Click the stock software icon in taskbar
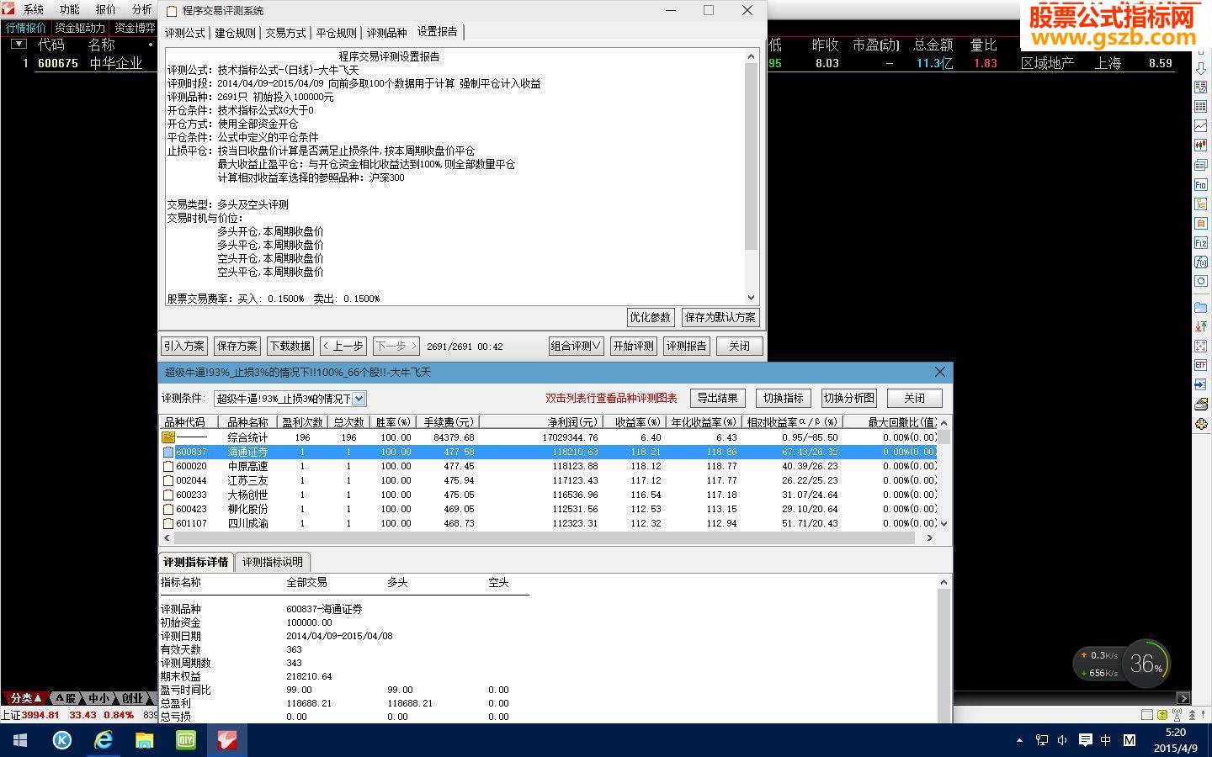Image resolution: width=1212 pixels, height=757 pixels. click(227, 740)
